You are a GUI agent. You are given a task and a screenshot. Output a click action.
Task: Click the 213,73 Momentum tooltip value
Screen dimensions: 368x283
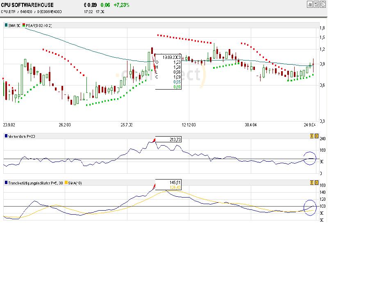point(175,139)
